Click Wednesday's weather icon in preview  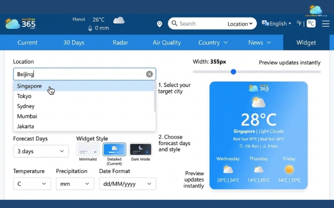228,170
